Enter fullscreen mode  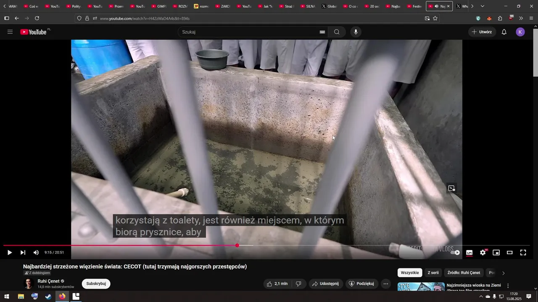click(523, 253)
